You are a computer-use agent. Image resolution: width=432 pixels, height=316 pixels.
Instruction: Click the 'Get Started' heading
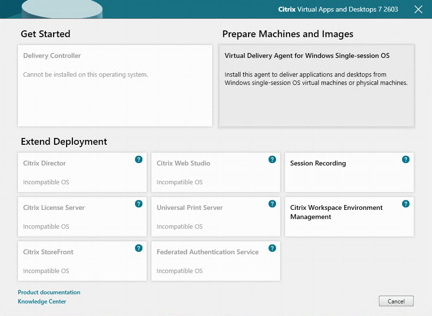tap(45, 34)
